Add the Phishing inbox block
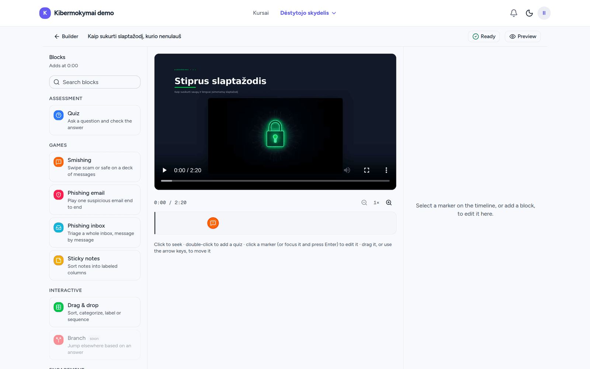Image resolution: width=590 pixels, height=369 pixels. click(95, 232)
